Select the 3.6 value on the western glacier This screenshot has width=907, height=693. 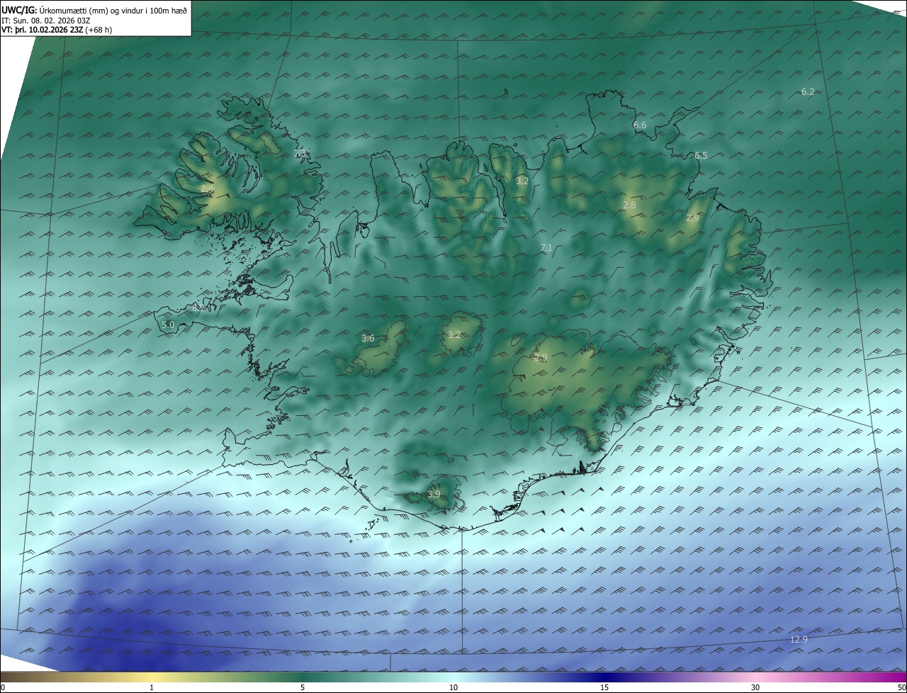[x=368, y=339]
